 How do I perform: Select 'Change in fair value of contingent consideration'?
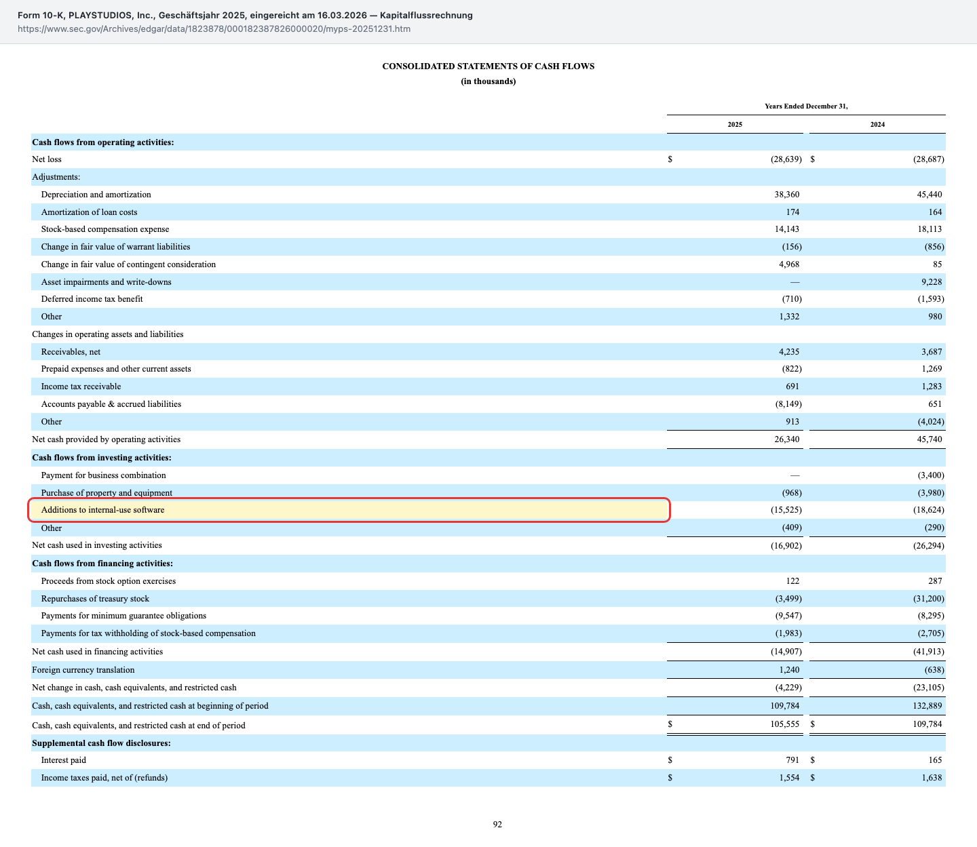click(128, 264)
